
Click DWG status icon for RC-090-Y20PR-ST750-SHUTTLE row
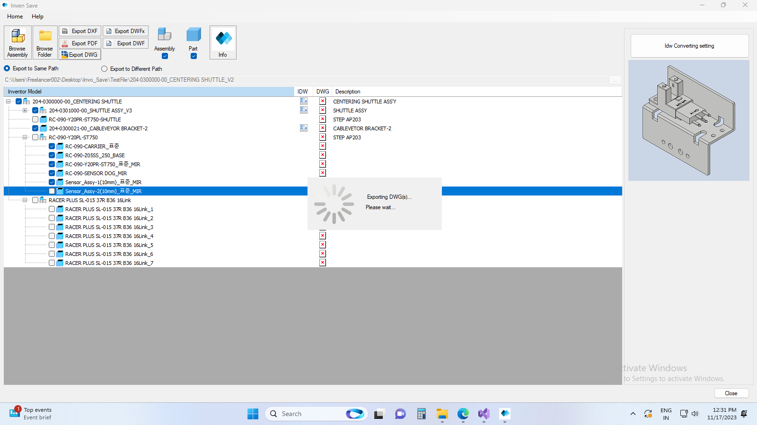click(323, 119)
